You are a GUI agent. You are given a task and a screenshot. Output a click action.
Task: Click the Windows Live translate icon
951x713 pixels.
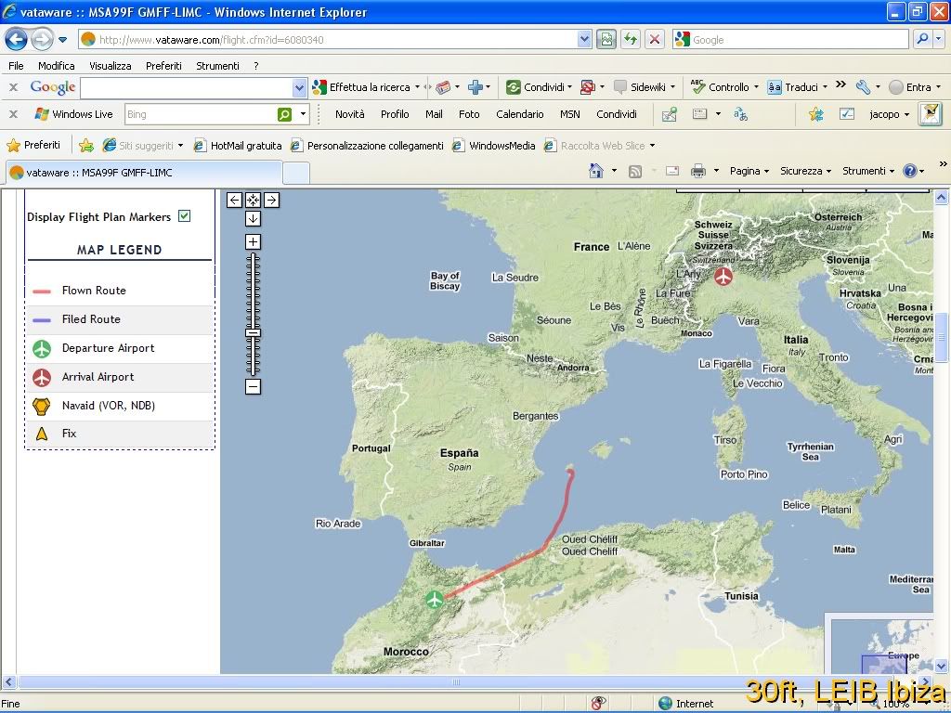coord(740,114)
